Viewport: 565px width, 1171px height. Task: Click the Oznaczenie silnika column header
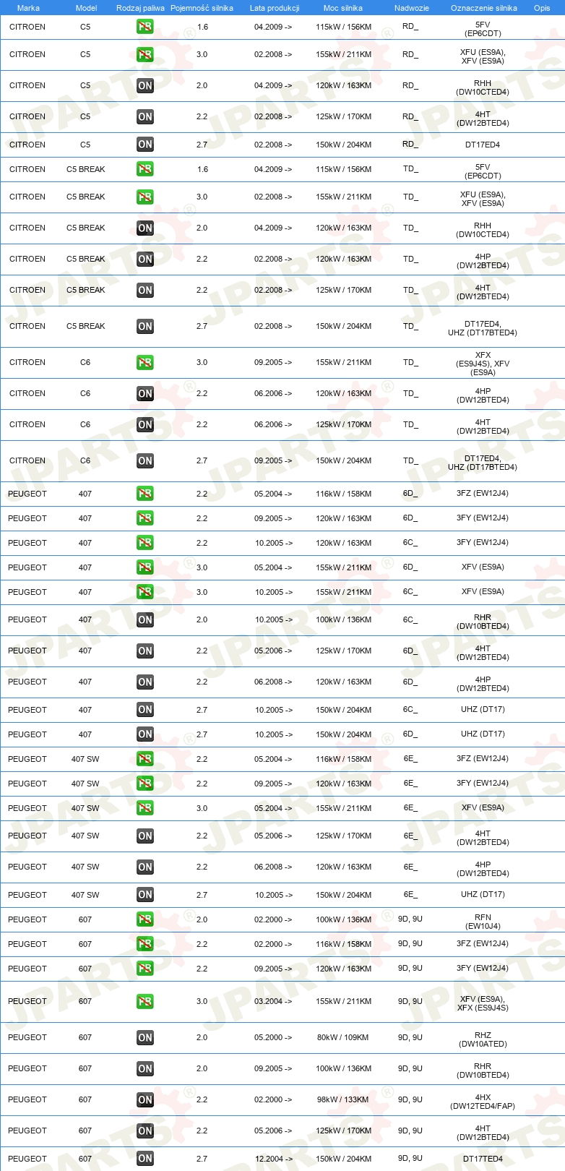click(484, 8)
